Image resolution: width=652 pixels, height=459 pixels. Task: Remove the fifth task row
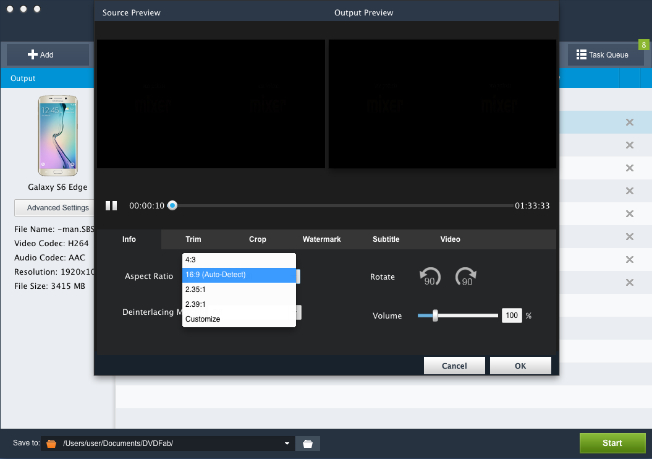click(630, 214)
